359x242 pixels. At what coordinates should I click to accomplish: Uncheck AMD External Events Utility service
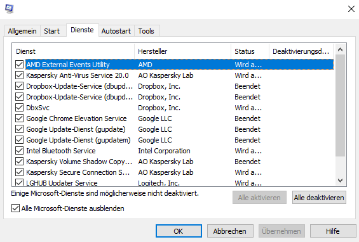(x=20, y=65)
